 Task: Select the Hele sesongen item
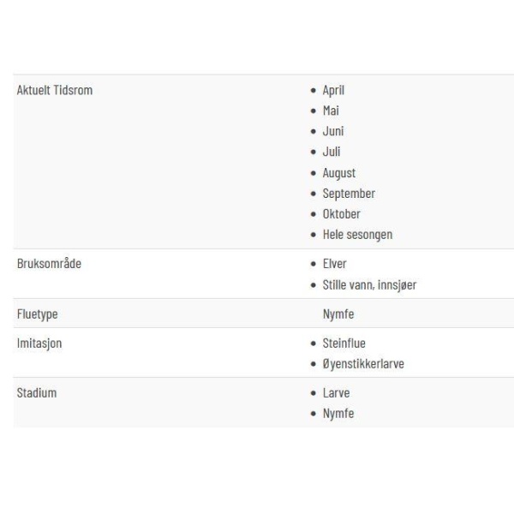point(357,235)
